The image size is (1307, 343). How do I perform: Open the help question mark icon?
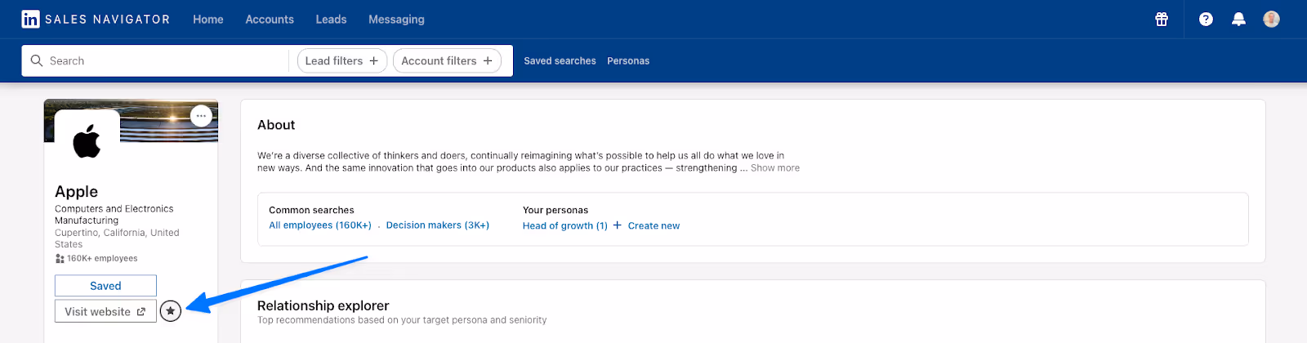1206,20
